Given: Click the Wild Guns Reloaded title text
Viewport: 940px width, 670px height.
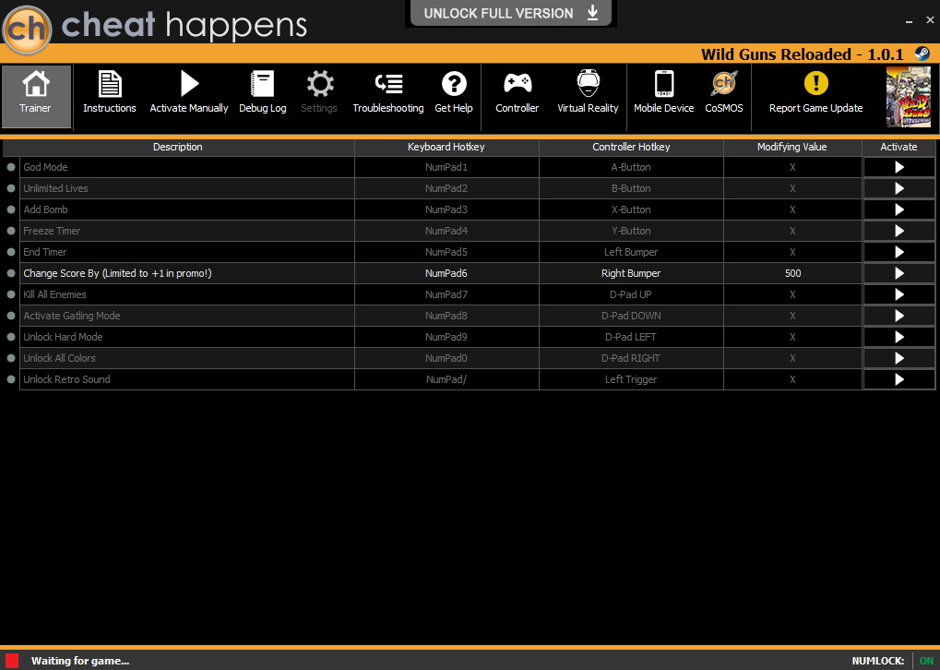Looking at the screenshot, I should (x=803, y=54).
